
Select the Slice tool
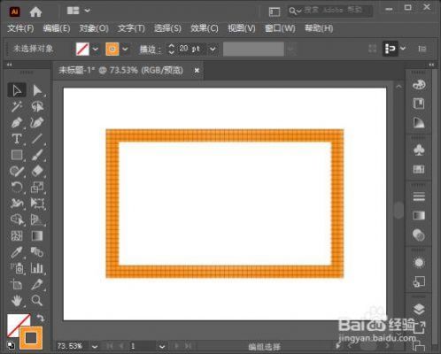tap(37, 284)
